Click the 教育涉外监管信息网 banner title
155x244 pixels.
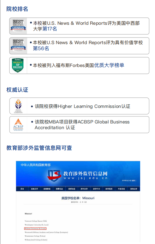(x=85, y=174)
